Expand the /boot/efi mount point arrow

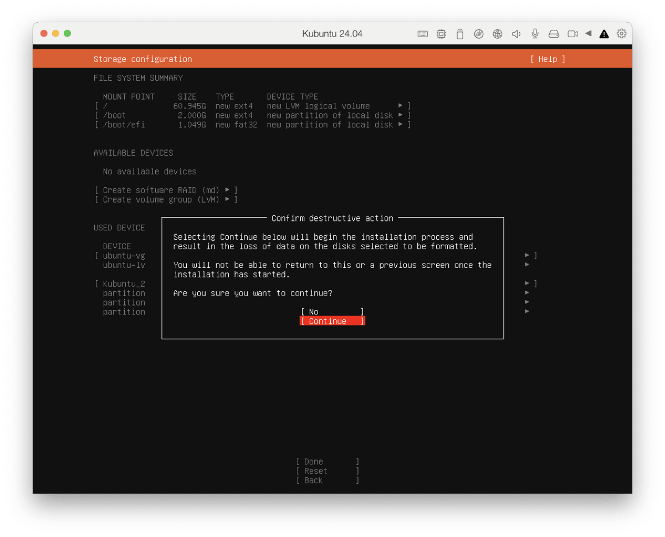click(401, 125)
